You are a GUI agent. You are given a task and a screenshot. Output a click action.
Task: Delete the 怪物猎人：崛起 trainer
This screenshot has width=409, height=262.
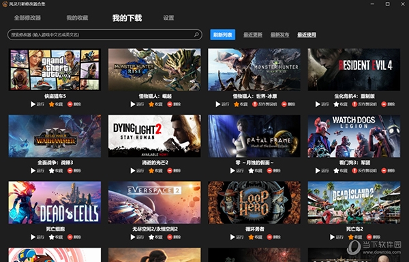174,104
